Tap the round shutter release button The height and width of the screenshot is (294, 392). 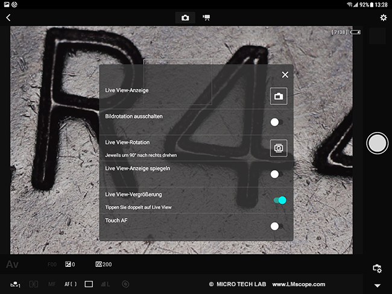point(377,143)
